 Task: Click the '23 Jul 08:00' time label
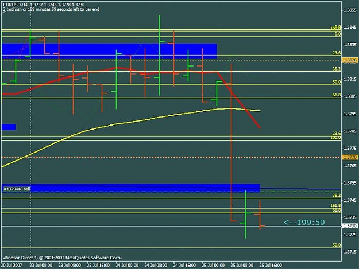pyautogui.click(x=70, y=265)
